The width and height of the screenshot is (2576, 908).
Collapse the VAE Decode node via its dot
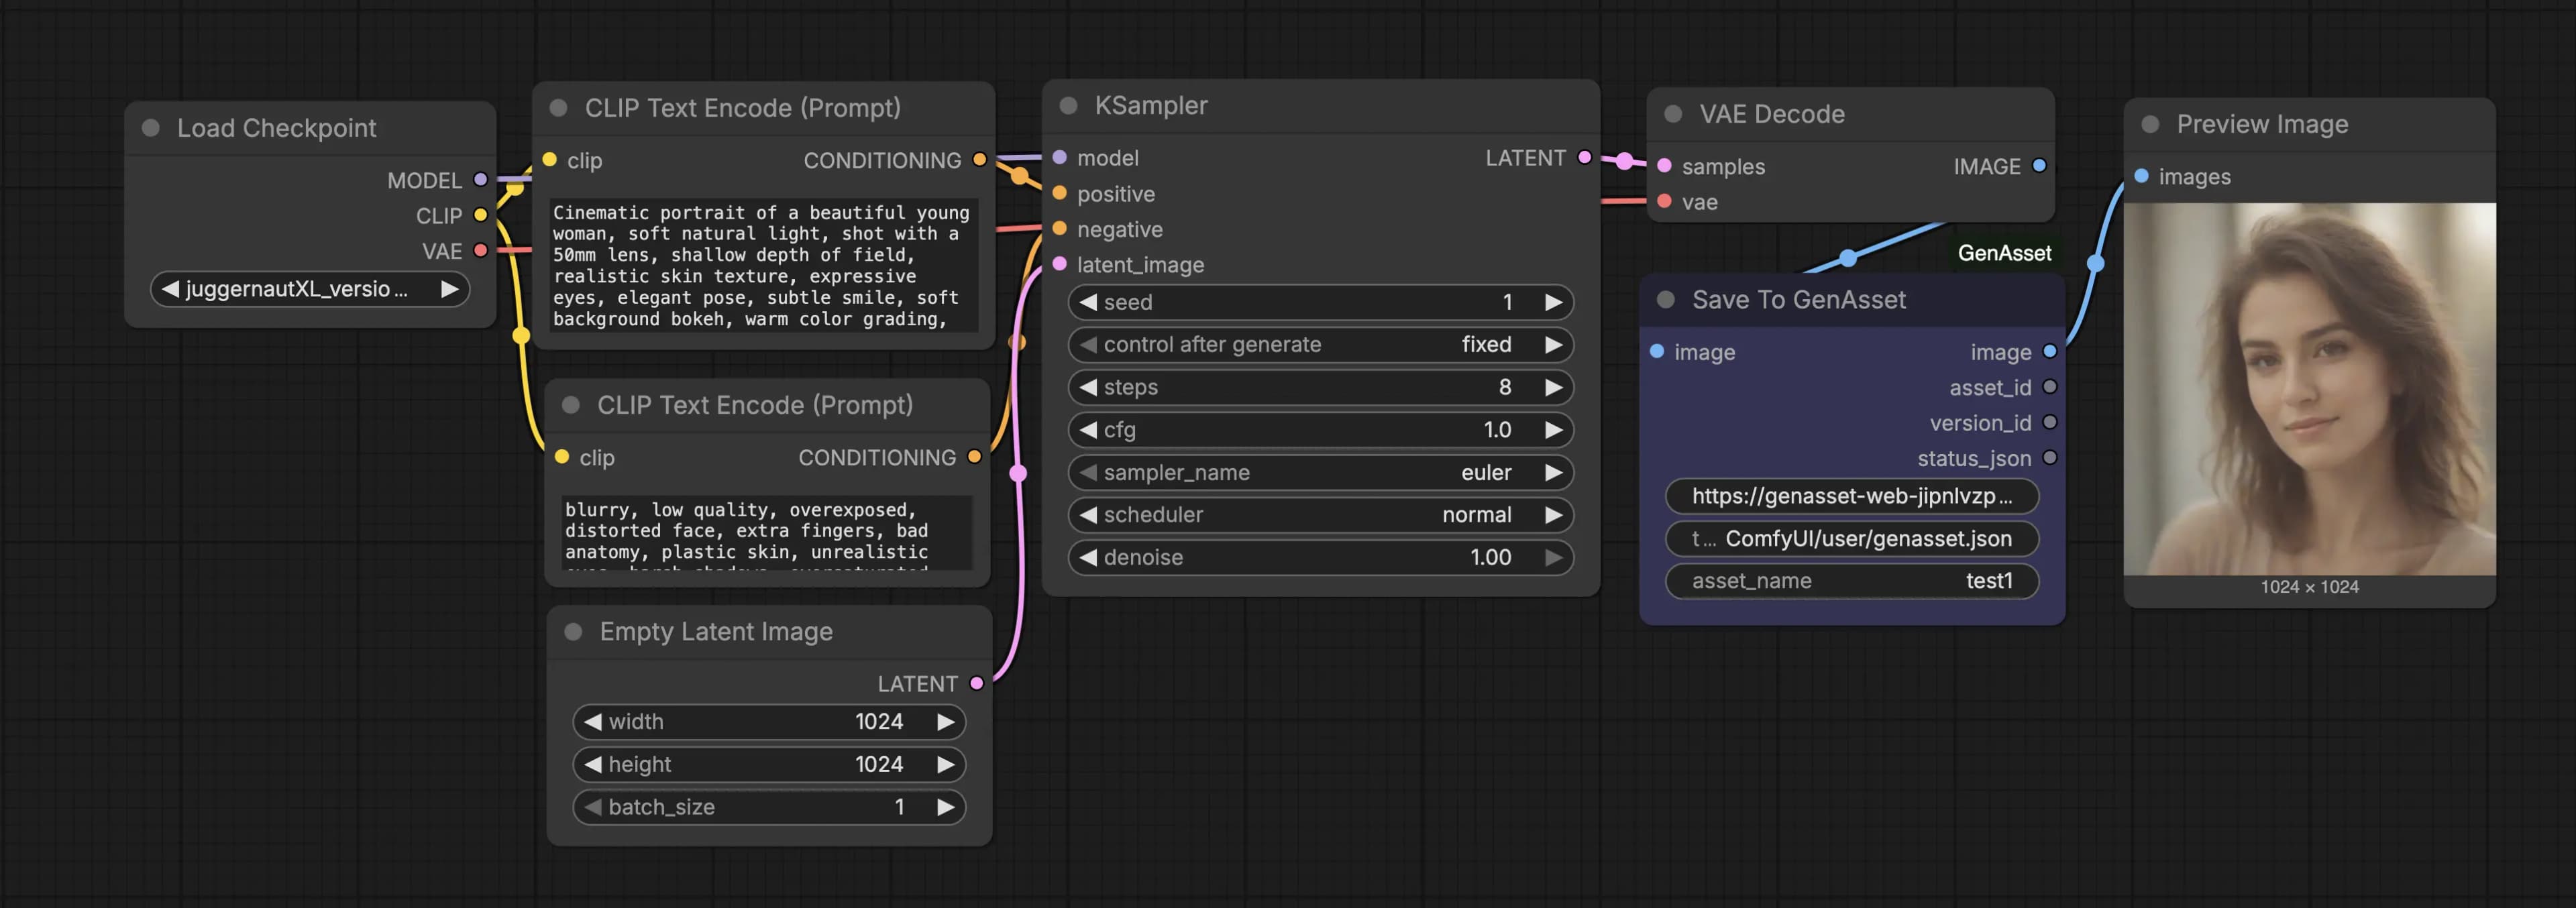(1673, 114)
